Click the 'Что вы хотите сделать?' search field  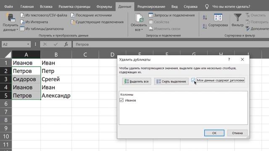click(231, 7)
